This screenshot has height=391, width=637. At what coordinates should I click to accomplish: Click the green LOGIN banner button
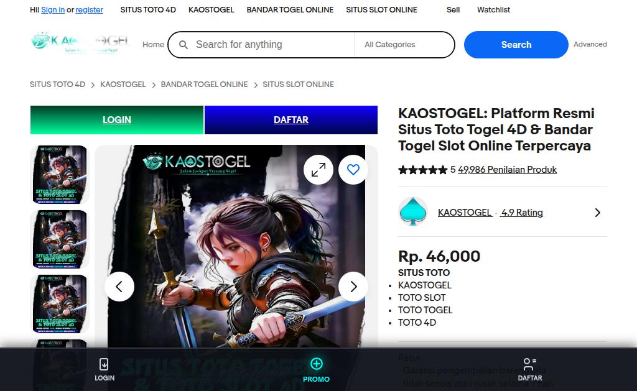(116, 120)
